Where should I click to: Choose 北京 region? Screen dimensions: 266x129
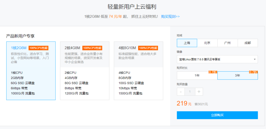coord(207,43)
